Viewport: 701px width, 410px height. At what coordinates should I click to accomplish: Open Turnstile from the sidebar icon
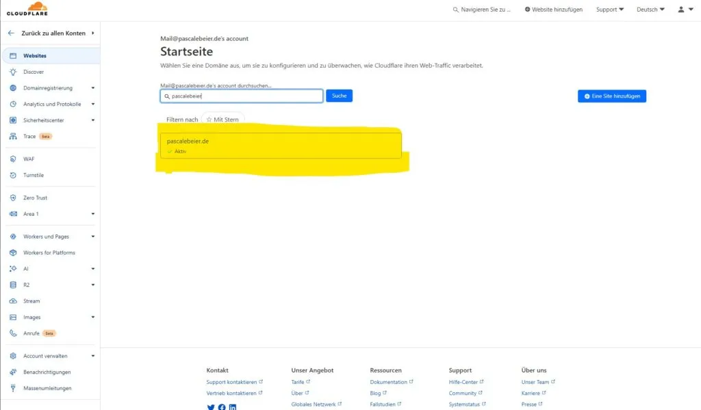click(14, 174)
